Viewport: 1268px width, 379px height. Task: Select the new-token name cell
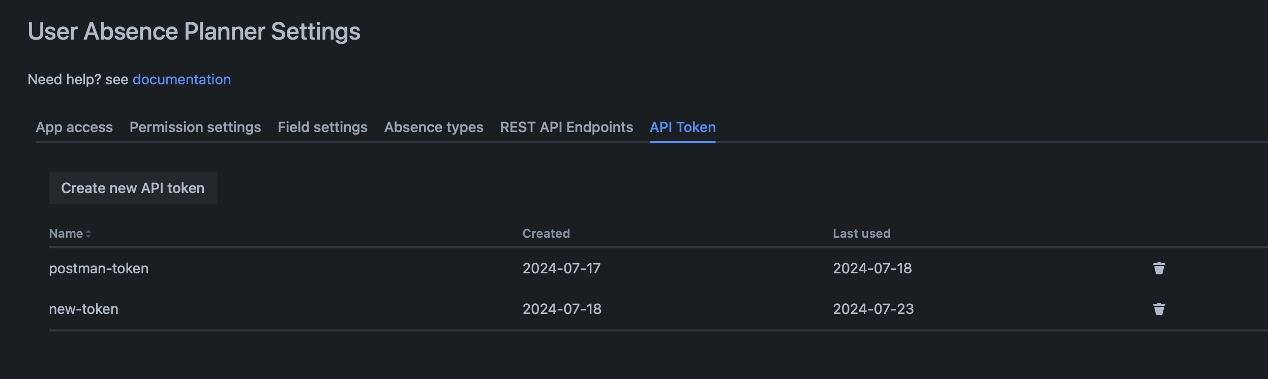coord(83,309)
